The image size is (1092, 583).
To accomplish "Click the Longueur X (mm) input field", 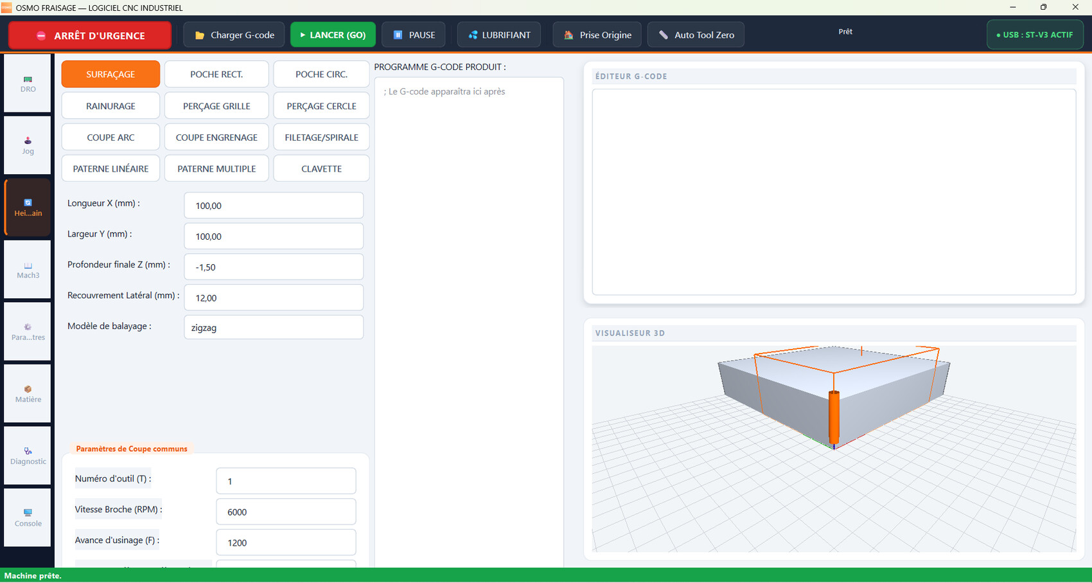I will pyautogui.click(x=274, y=206).
